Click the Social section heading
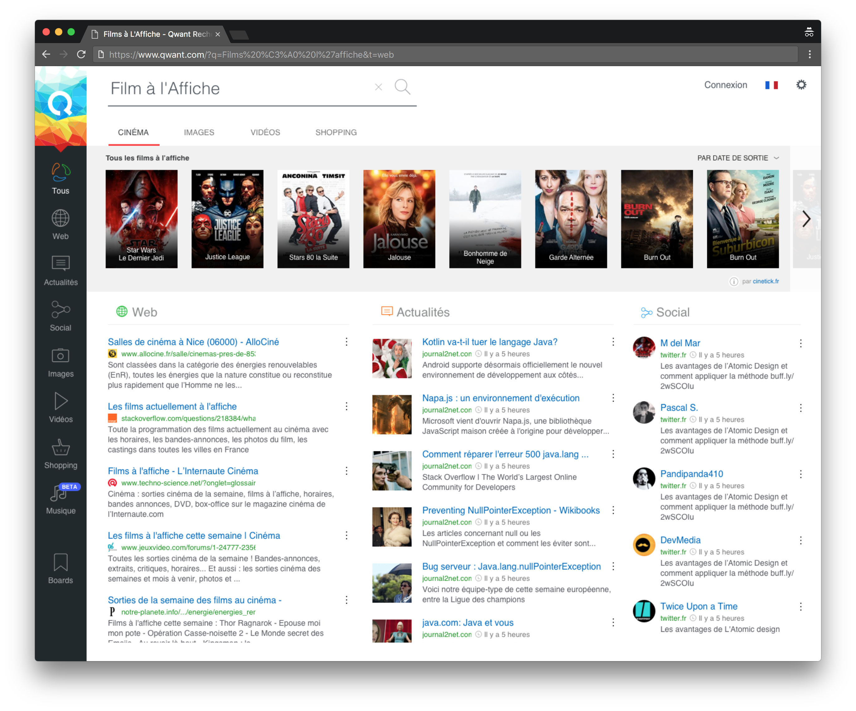Screen dimensions: 856x711 click(x=665, y=312)
